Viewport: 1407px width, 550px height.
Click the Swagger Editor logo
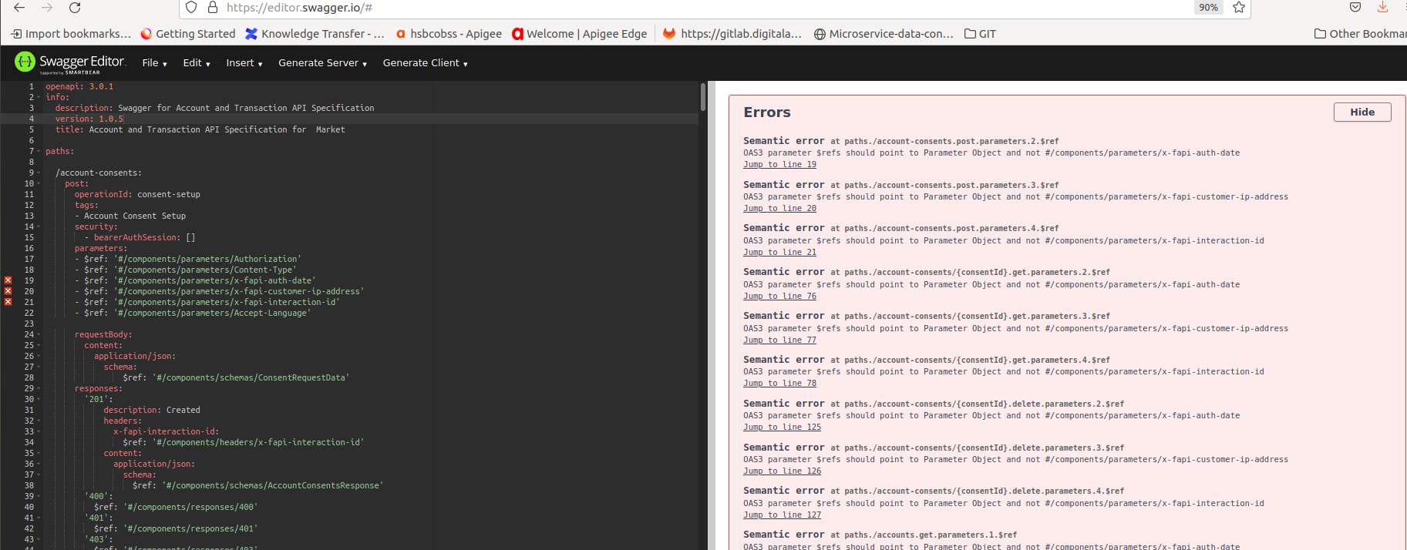70,62
